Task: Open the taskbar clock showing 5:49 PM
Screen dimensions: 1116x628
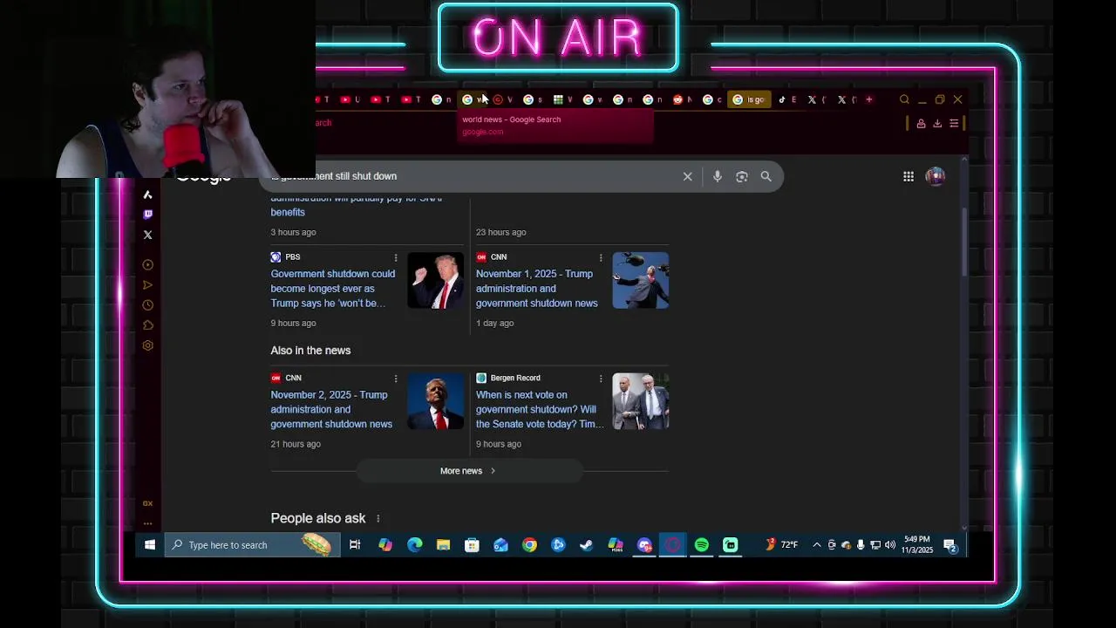Action: 917,545
